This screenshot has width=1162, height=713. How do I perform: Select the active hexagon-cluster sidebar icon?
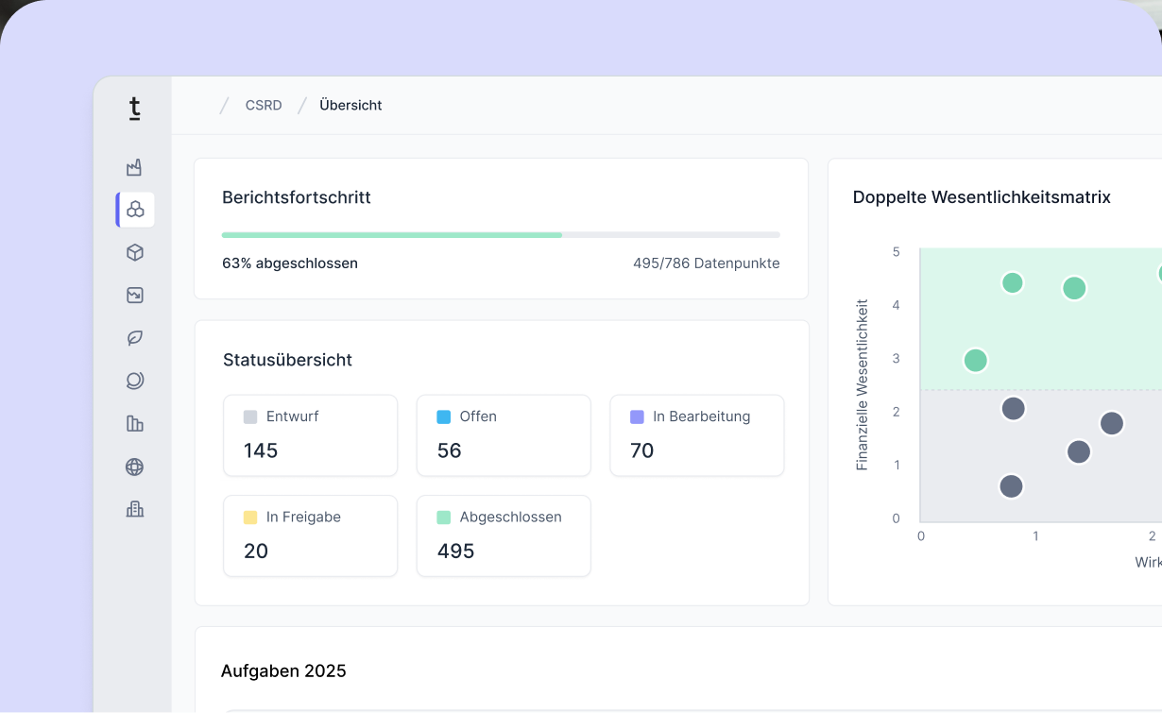[135, 210]
